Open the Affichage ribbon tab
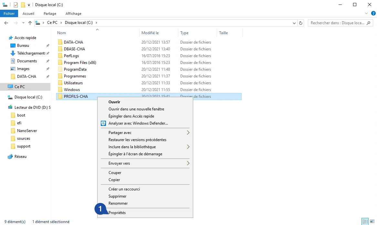377x225 pixels. pos(73,14)
